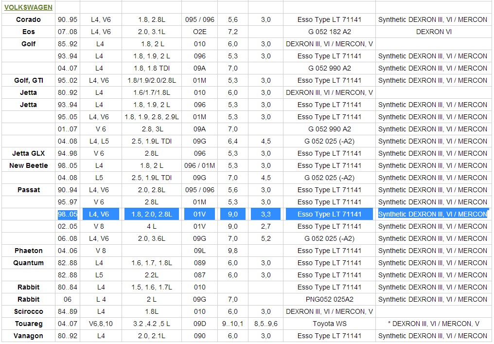Click the 1.5, 1.6, 1.7L engine cell
The image size is (494, 344).
152,287
